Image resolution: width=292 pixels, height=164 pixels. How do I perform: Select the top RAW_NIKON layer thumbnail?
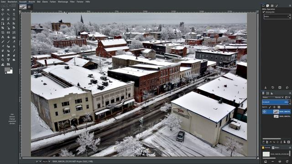tap(276, 112)
